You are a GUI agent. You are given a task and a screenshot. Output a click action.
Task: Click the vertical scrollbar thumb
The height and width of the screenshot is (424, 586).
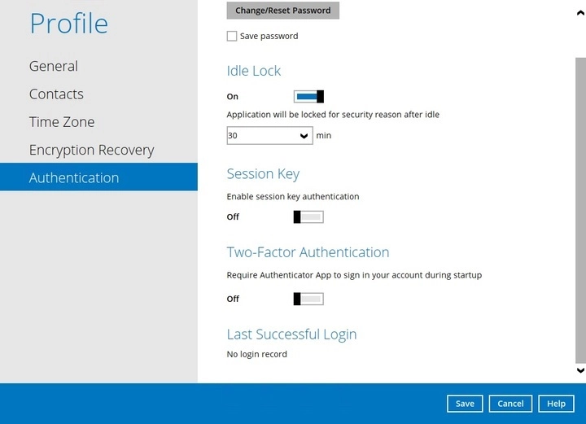pos(579,203)
